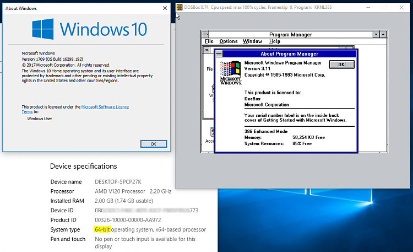Open the control box of the child group window

[x=207, y=50]
